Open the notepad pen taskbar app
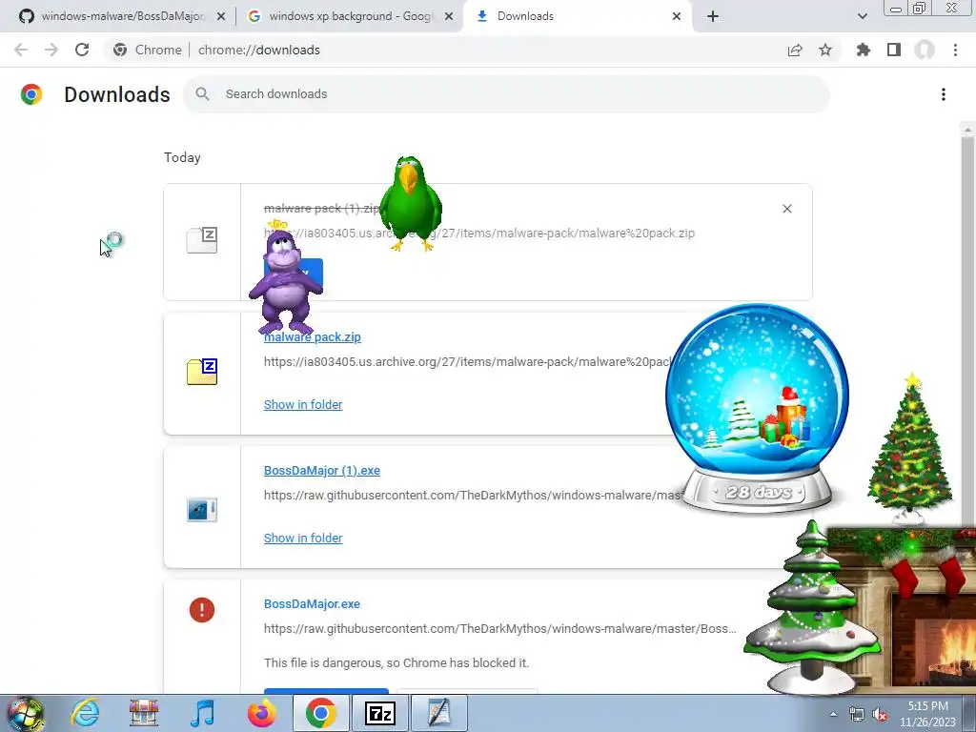Screen dimensions: 976x732 tap(438, 713)
